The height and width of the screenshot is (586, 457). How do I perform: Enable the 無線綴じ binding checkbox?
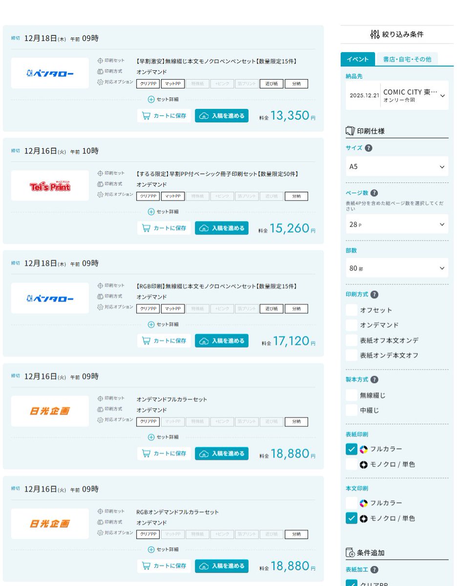tap(352, 395)
